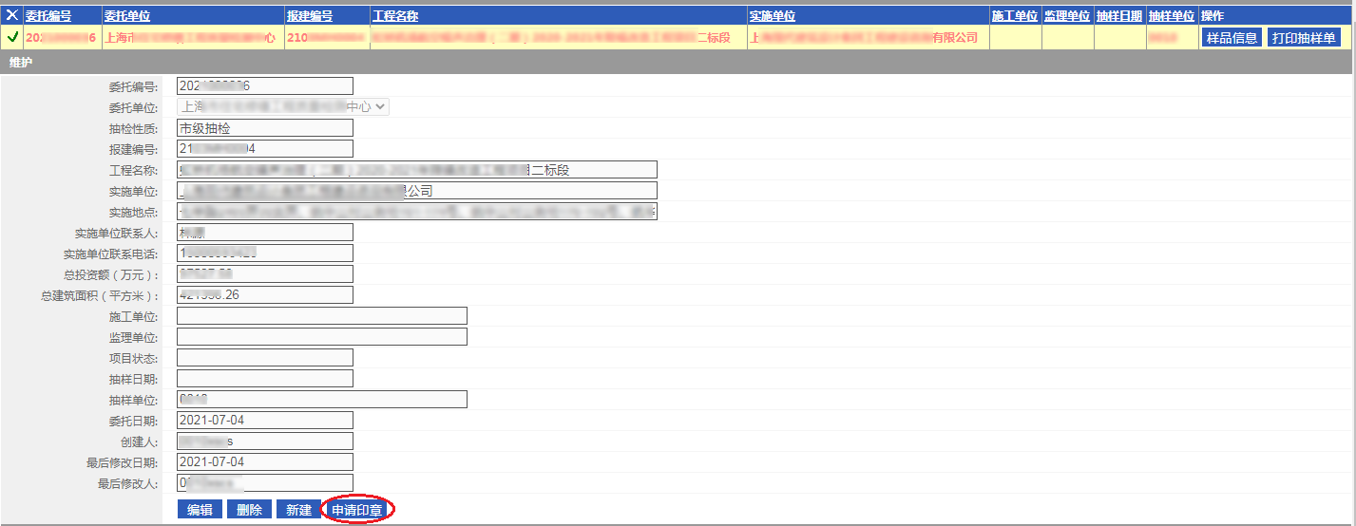This screenshot has width=1356, height=526.
Task: Click the 实施单位联系电话 field
Action: [x=265, y=254]
